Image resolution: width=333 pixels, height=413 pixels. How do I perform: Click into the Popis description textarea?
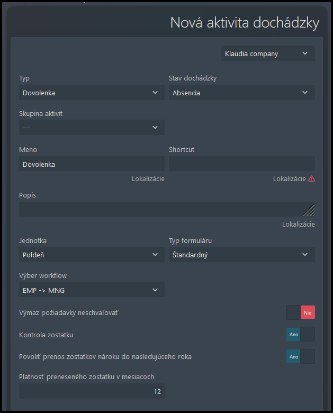(x=167, y=209)
